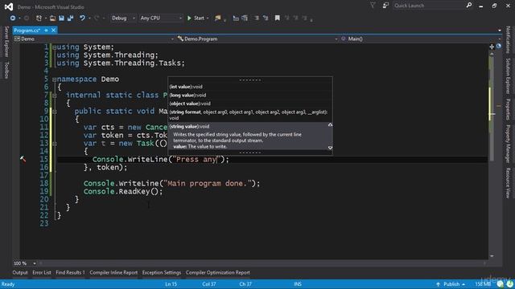Click the Save floppy disk icon
Screen dimensions: 515x289
(x=61, y=18)
